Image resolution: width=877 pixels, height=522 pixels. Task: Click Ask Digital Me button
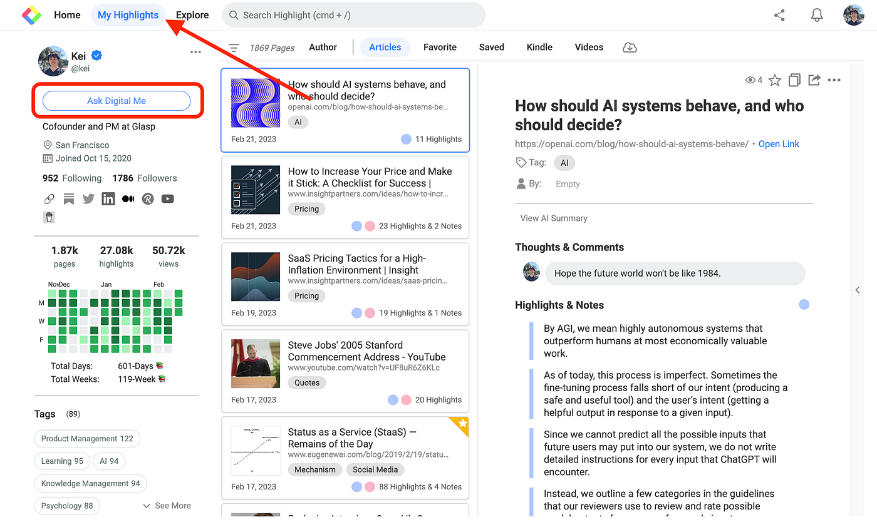[117, 101]
